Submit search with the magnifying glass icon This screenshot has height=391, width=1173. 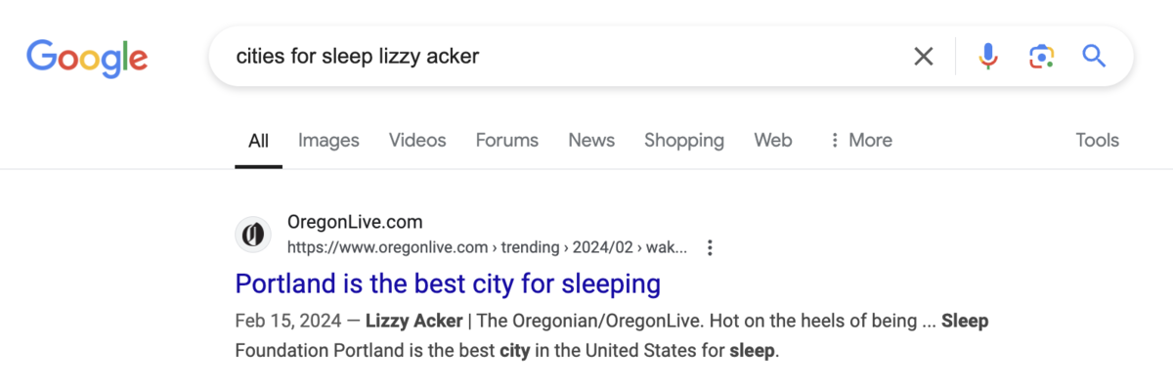click(1094, 57)
